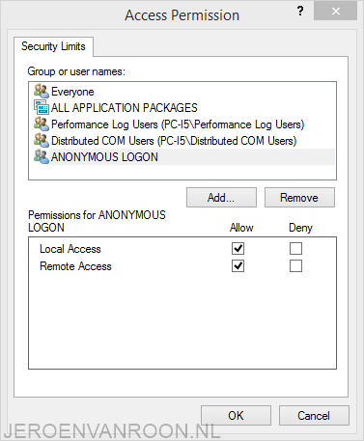Click the Remove button
The width and height of the screenshot is (364, 441).
(x=299, y=198)
